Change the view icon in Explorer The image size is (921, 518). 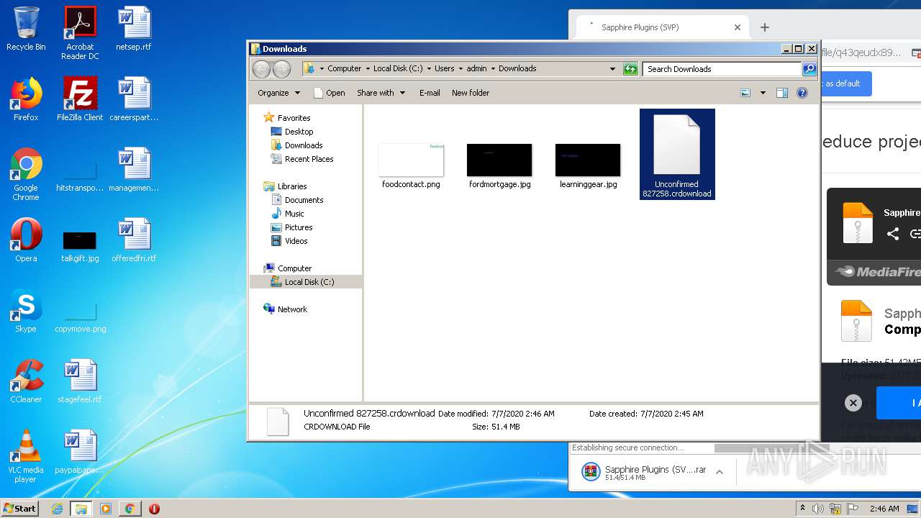[745, 93]
